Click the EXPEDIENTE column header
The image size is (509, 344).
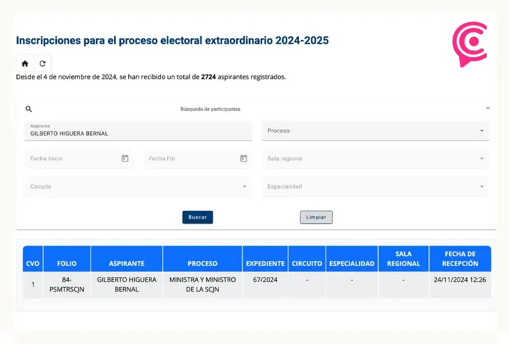pyautogui.click(x=265, y=264)
